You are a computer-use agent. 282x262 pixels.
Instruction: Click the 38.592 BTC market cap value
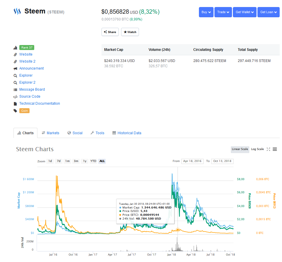(x=114, y=66)
